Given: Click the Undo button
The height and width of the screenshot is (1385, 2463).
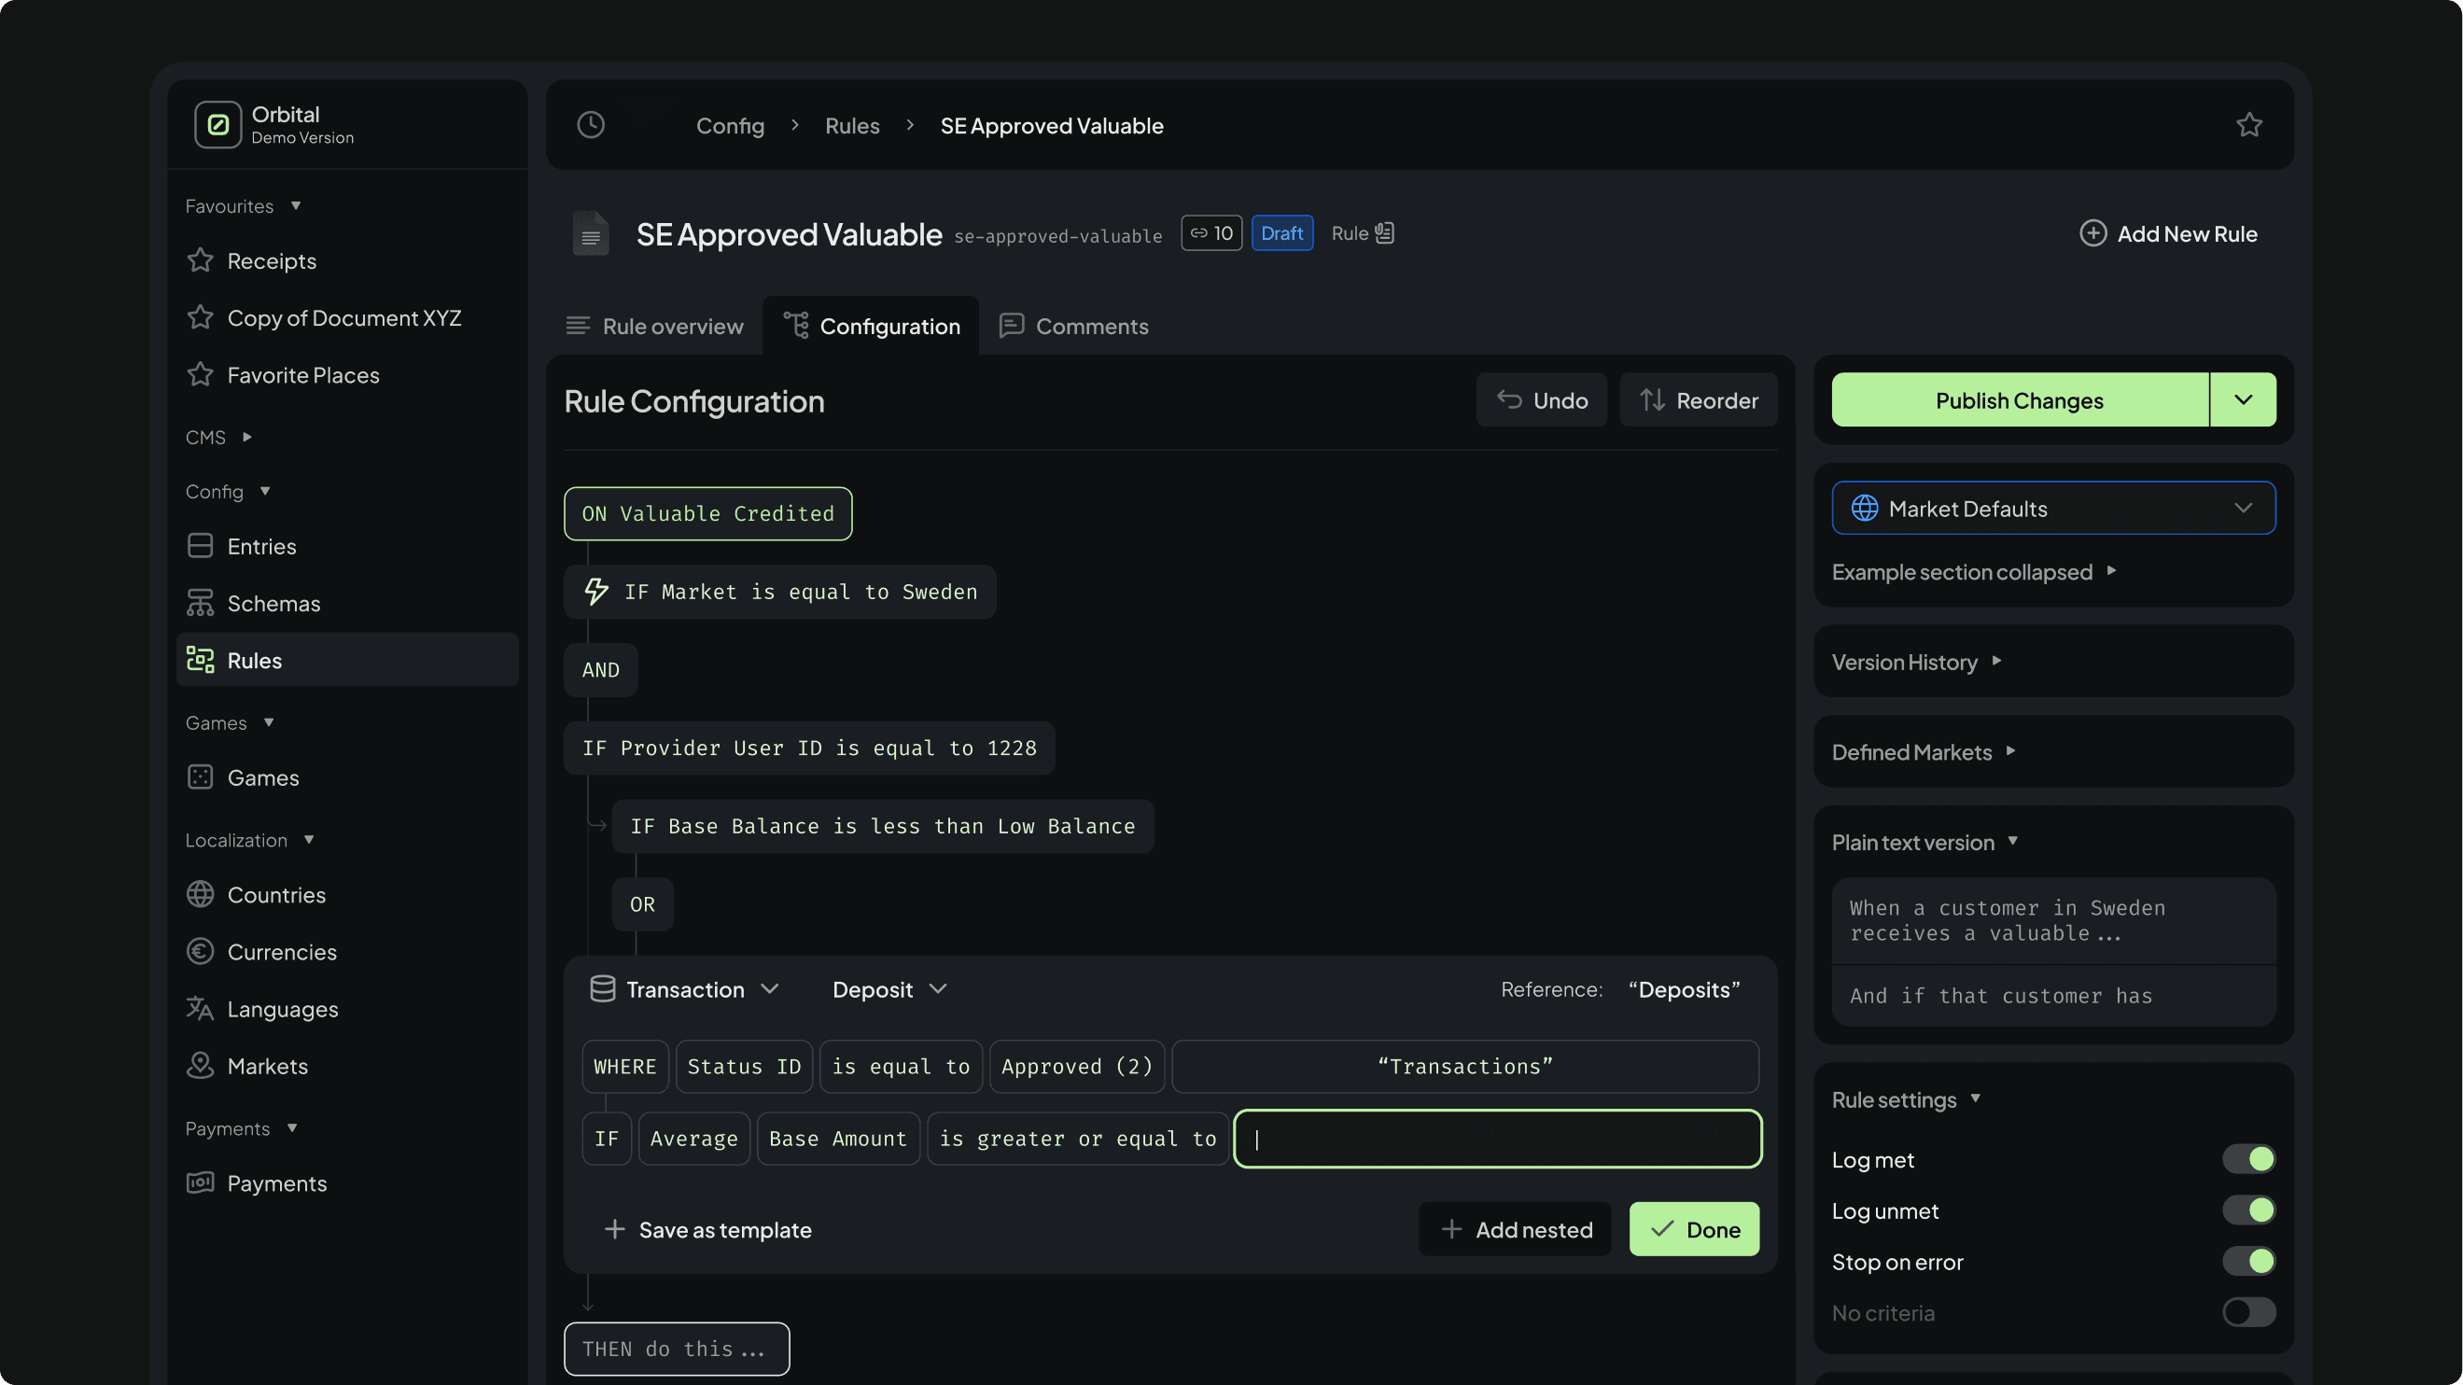Looking at the screenshot, I should (x=1541, y=400).
